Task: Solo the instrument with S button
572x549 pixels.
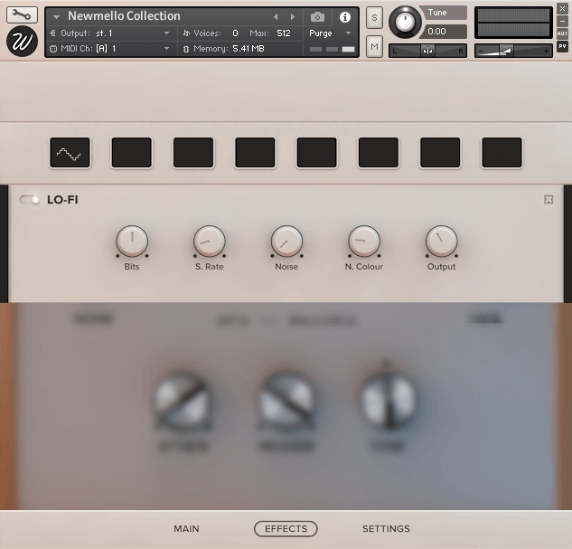Action: [374, 17]
